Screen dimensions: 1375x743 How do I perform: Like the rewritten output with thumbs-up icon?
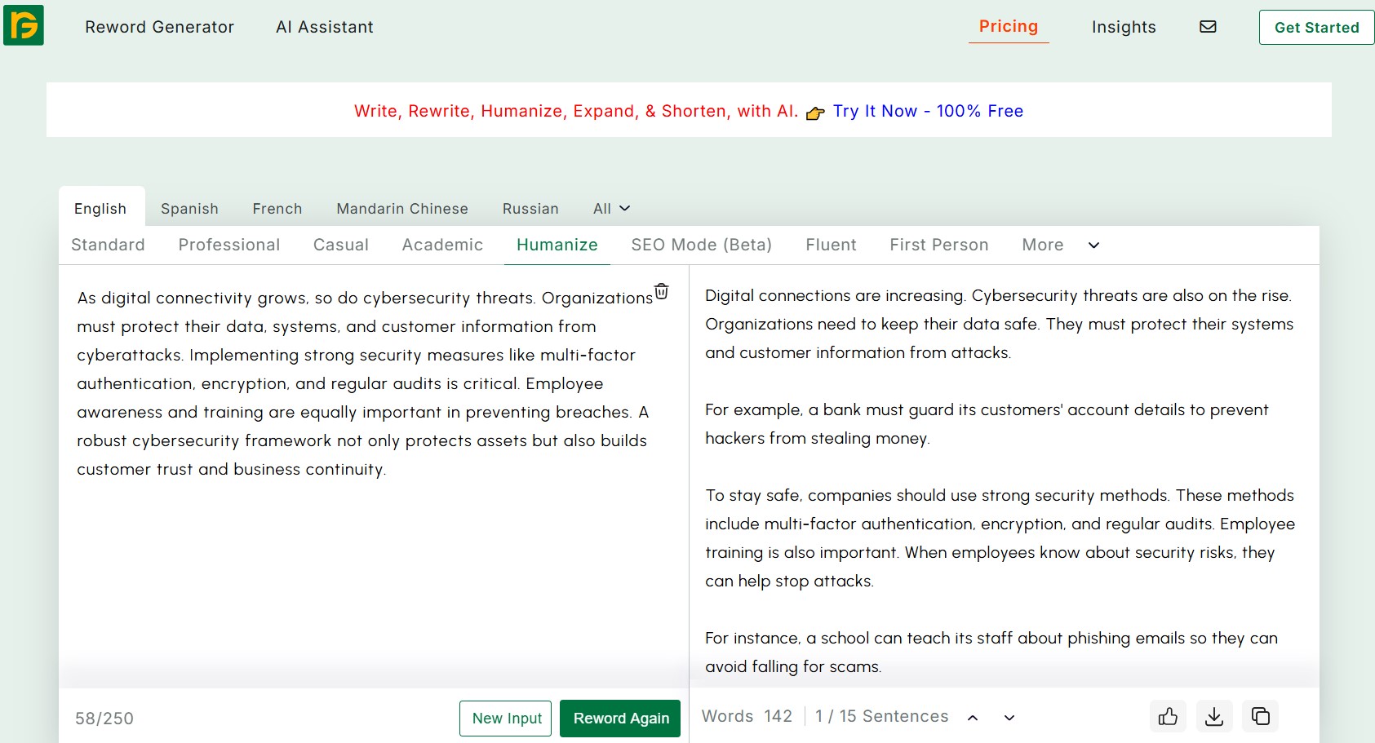point(1169,716)
